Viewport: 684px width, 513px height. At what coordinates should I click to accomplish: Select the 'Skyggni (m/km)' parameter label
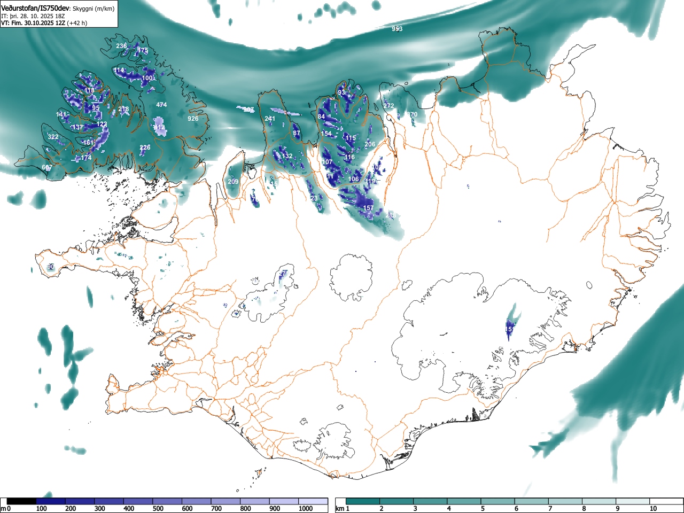[94, 9]
